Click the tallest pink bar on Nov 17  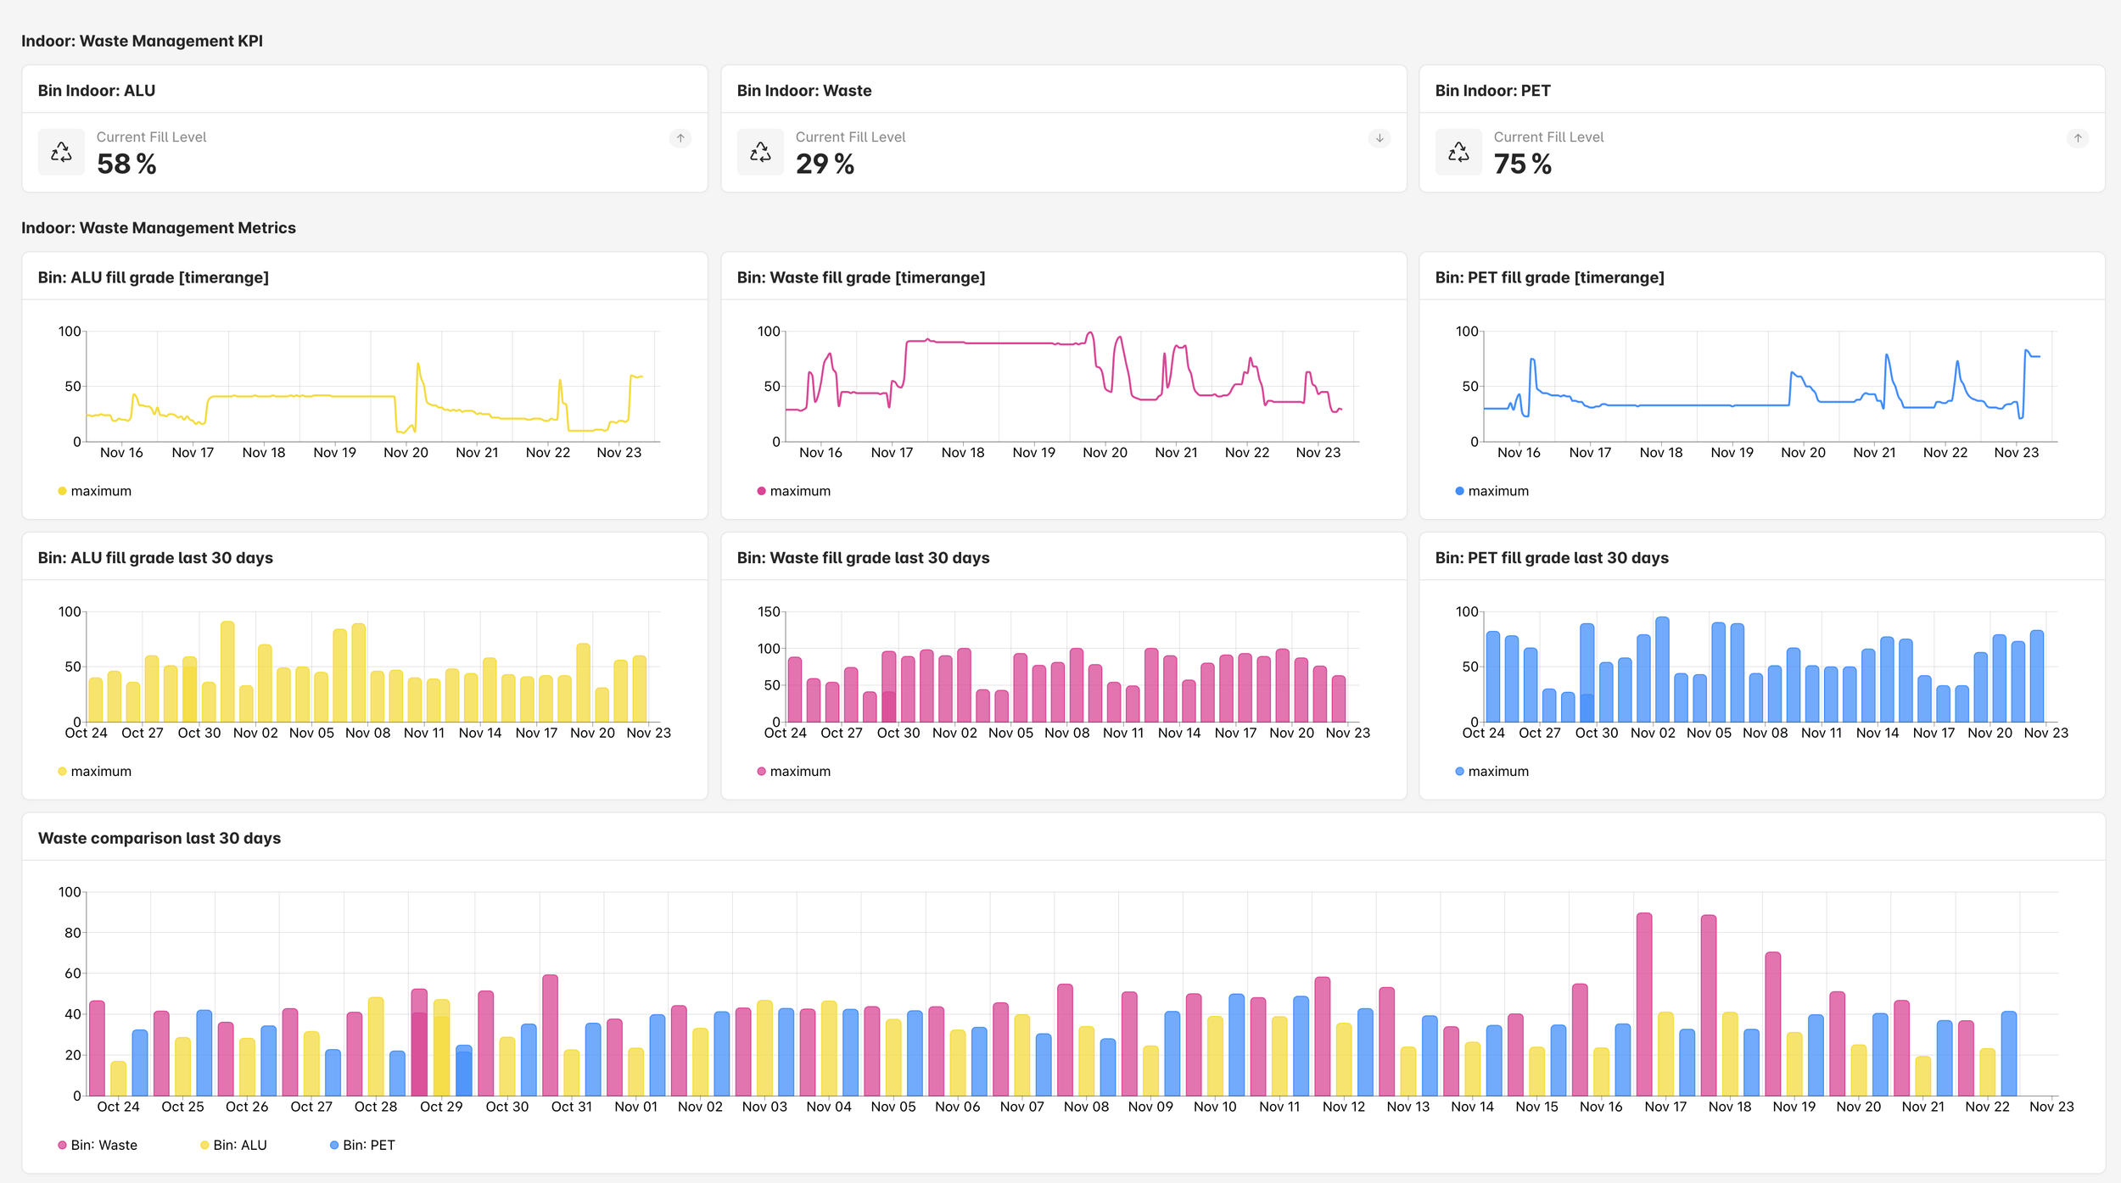point(1643,1005)
